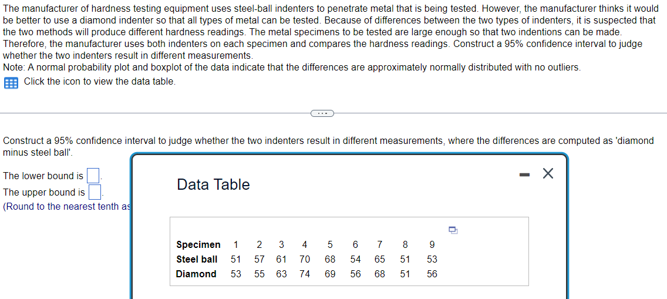The image size is (667, 299).
Task: Select the 'Diamond' row label
Action: click(x=196, y=274)
